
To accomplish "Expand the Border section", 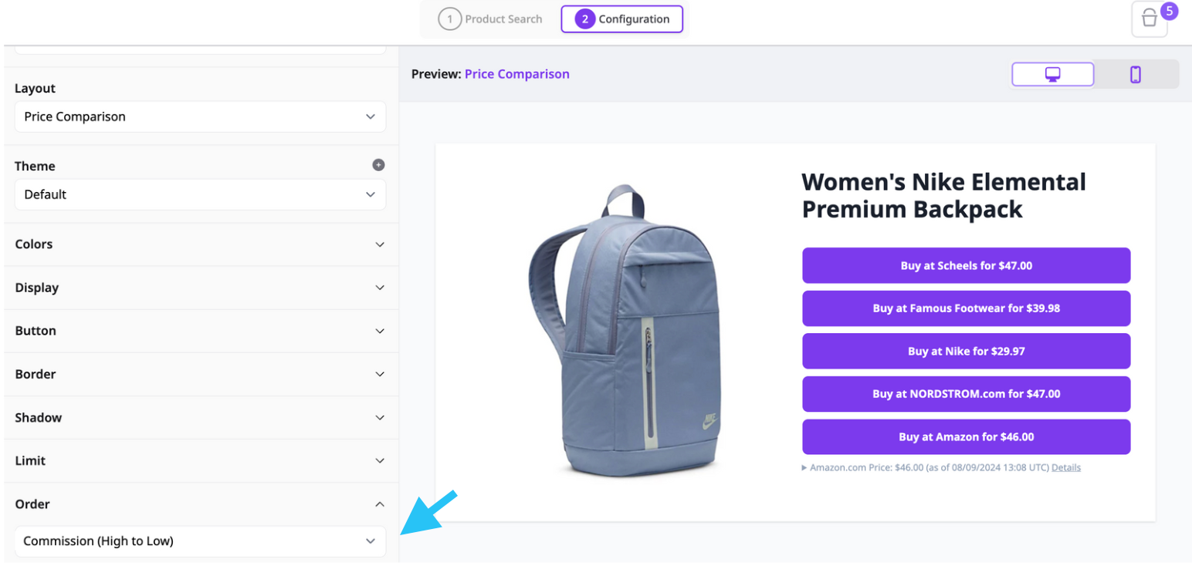I will point(200,374).
